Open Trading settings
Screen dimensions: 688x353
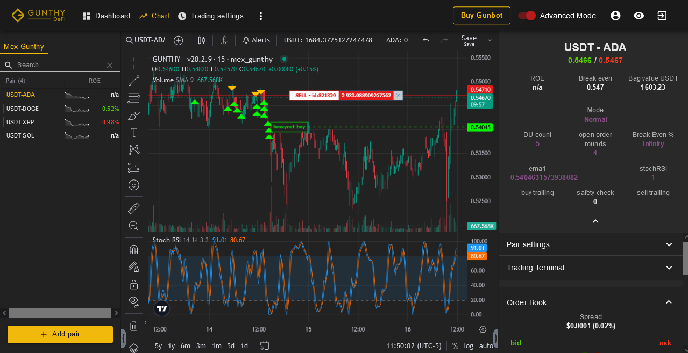211,16
